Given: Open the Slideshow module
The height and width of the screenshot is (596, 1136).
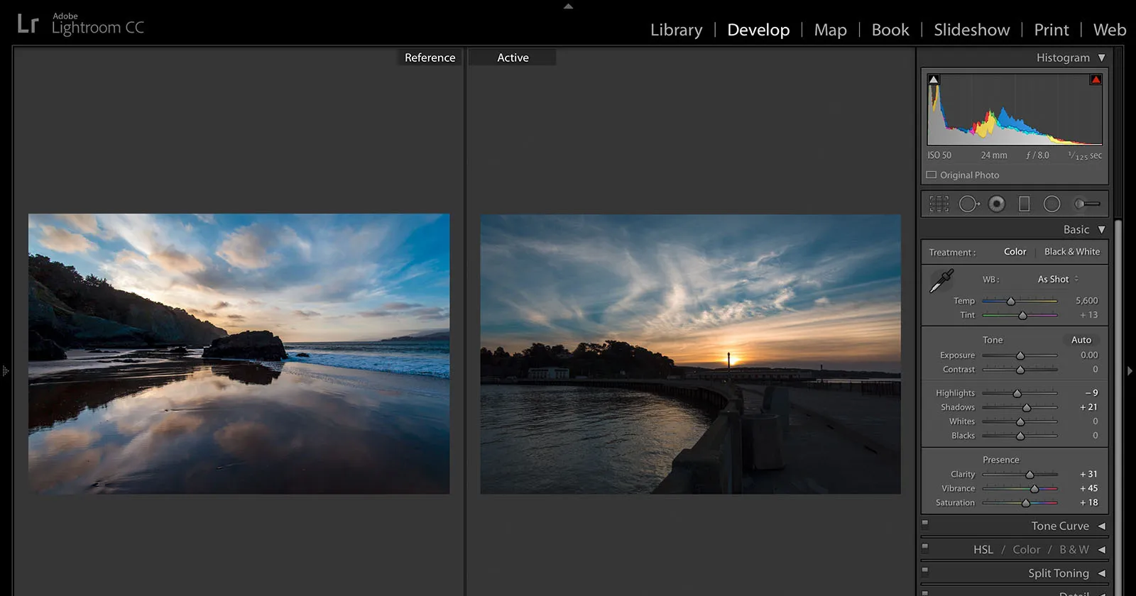Looking at the screenshot, I should tap(971, 30).
